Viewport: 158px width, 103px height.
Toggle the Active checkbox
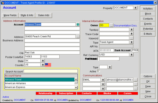[x=98, y=71]
